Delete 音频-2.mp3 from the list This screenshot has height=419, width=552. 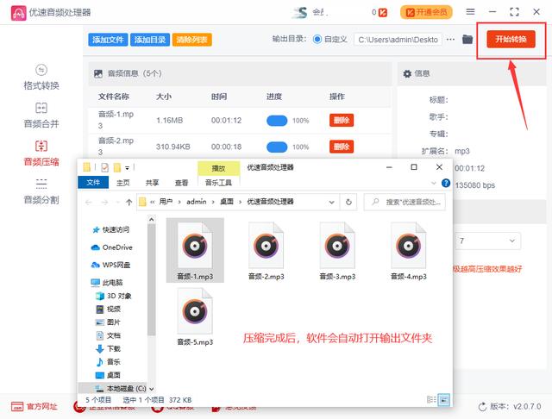(x=342, y=147)
